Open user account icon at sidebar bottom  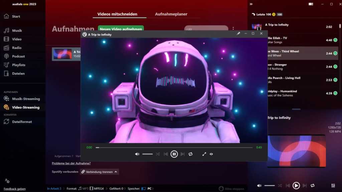7,181
